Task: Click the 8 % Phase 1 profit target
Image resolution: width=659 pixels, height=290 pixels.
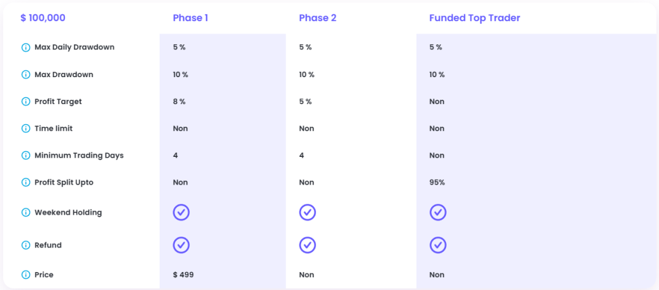Action: pos(179,102)
